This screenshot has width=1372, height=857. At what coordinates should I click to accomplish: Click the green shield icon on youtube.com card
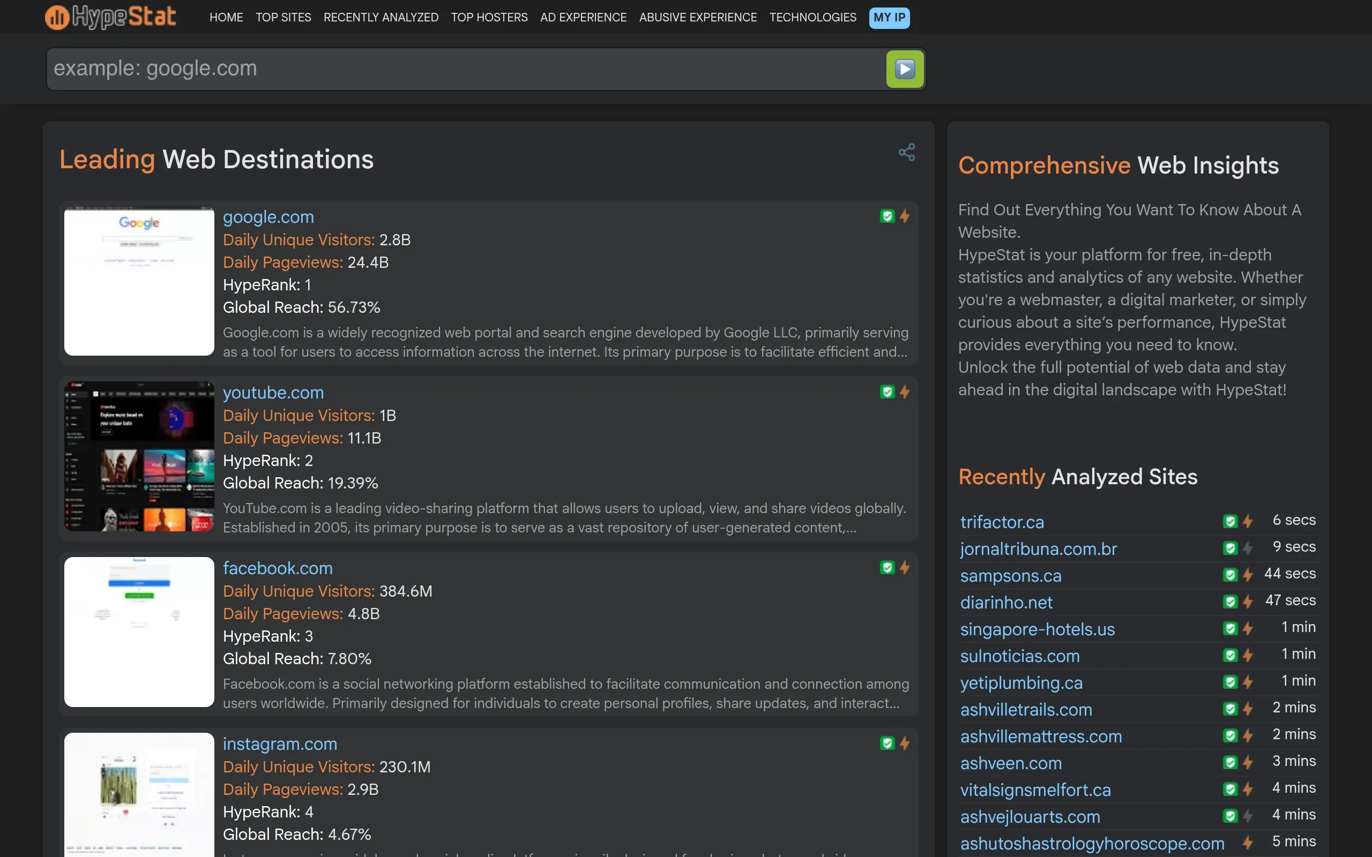(888, 392)
